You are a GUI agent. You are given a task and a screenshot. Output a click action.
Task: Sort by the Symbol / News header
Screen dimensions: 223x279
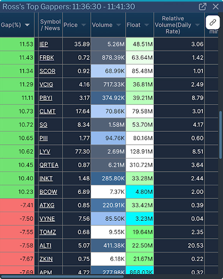pos(50,25)
